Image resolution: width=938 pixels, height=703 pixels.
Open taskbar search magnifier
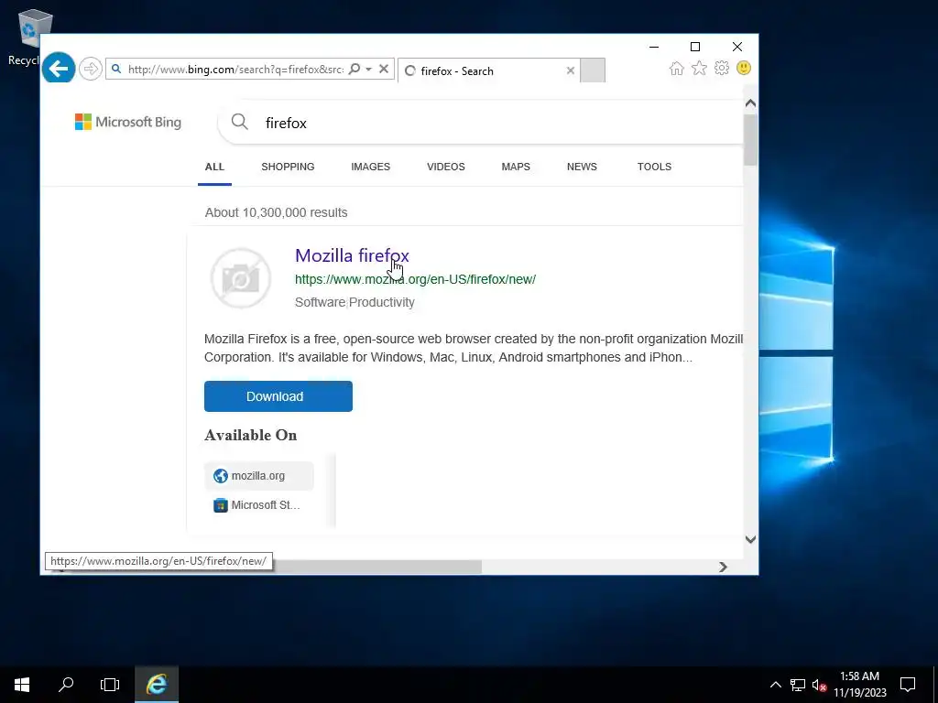click(x=66, y=685)
